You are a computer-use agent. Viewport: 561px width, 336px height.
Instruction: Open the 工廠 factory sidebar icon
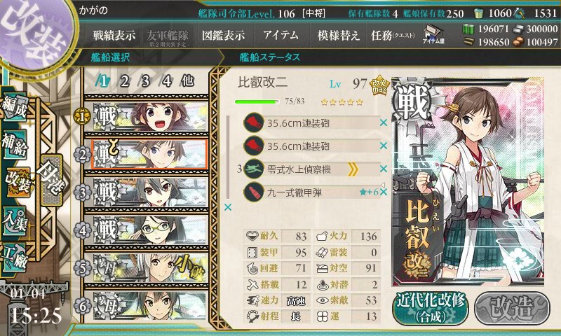click(x=15, y=257)
